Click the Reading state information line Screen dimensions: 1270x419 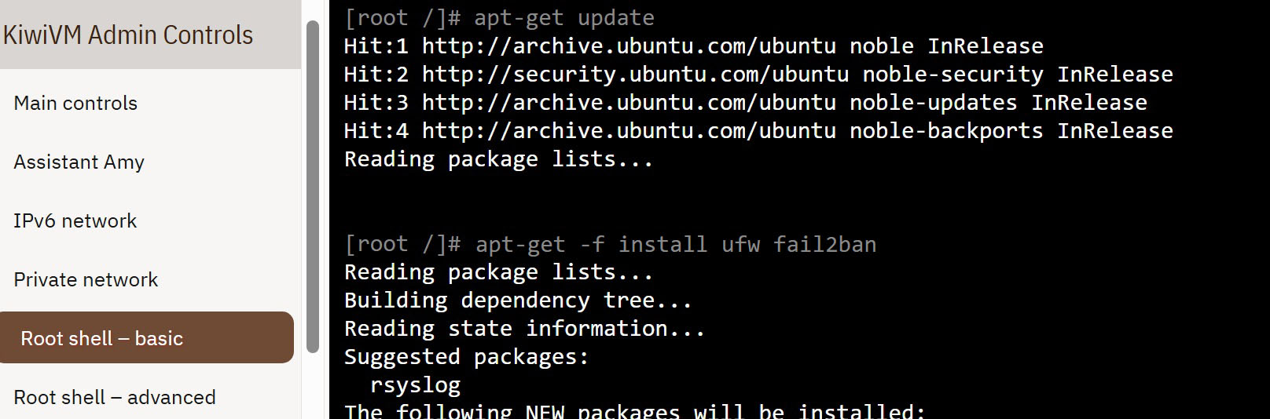(524, 329)
